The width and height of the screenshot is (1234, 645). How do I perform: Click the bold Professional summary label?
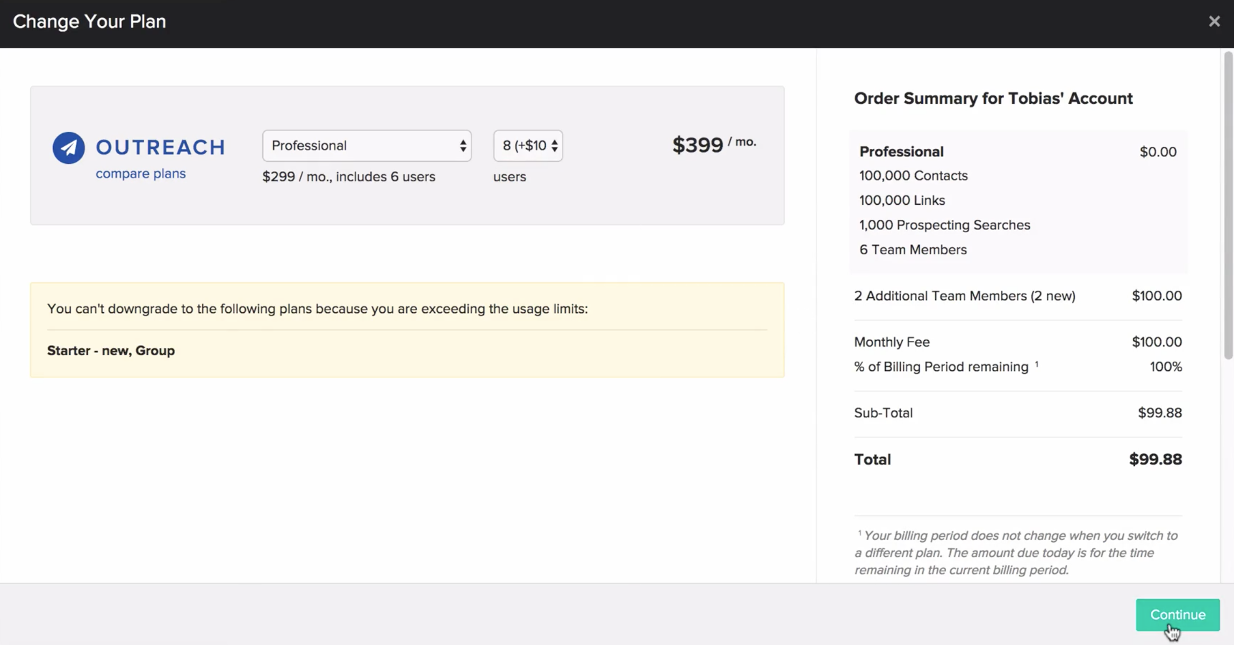tap(901, 152)
